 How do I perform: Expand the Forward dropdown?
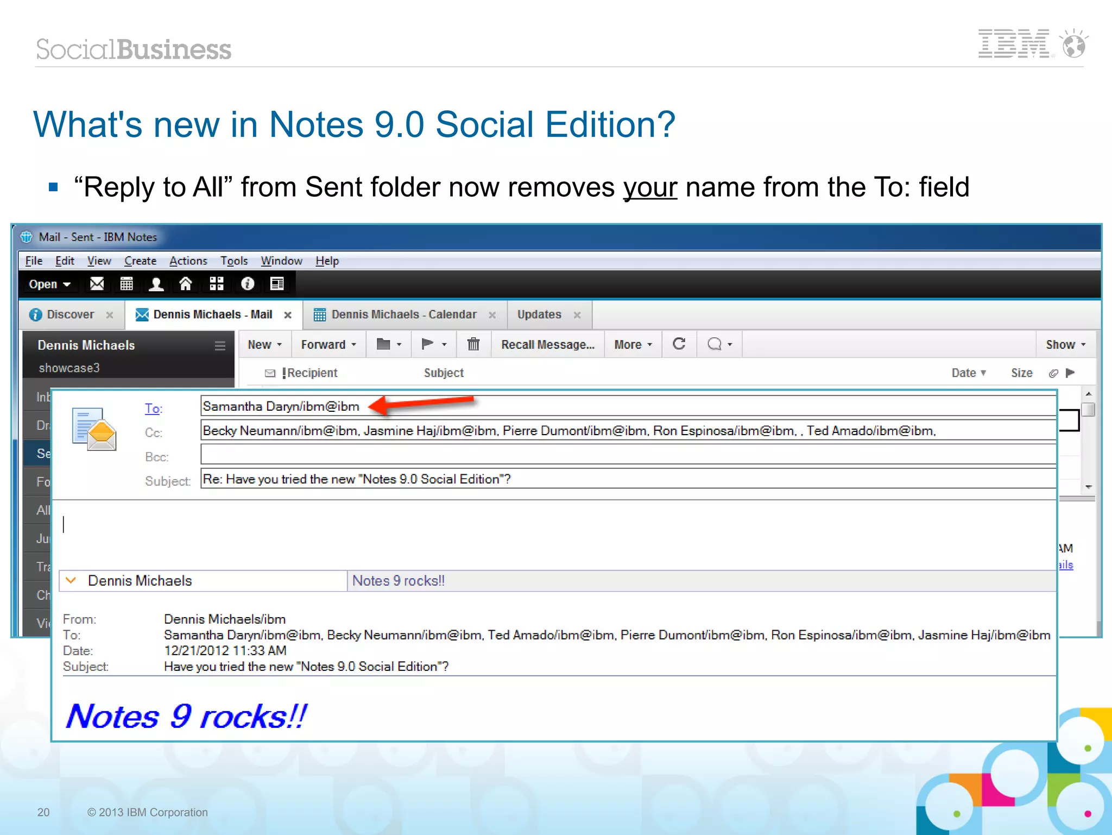(x=328, y=344)
